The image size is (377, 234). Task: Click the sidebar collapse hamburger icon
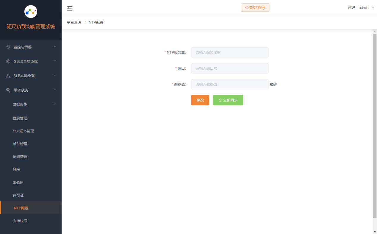coord(70,8)
